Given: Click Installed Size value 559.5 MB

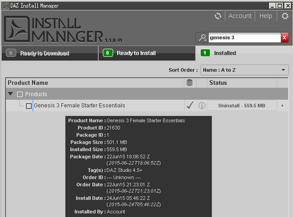Looking at the screenshot, I should [117, 150].
